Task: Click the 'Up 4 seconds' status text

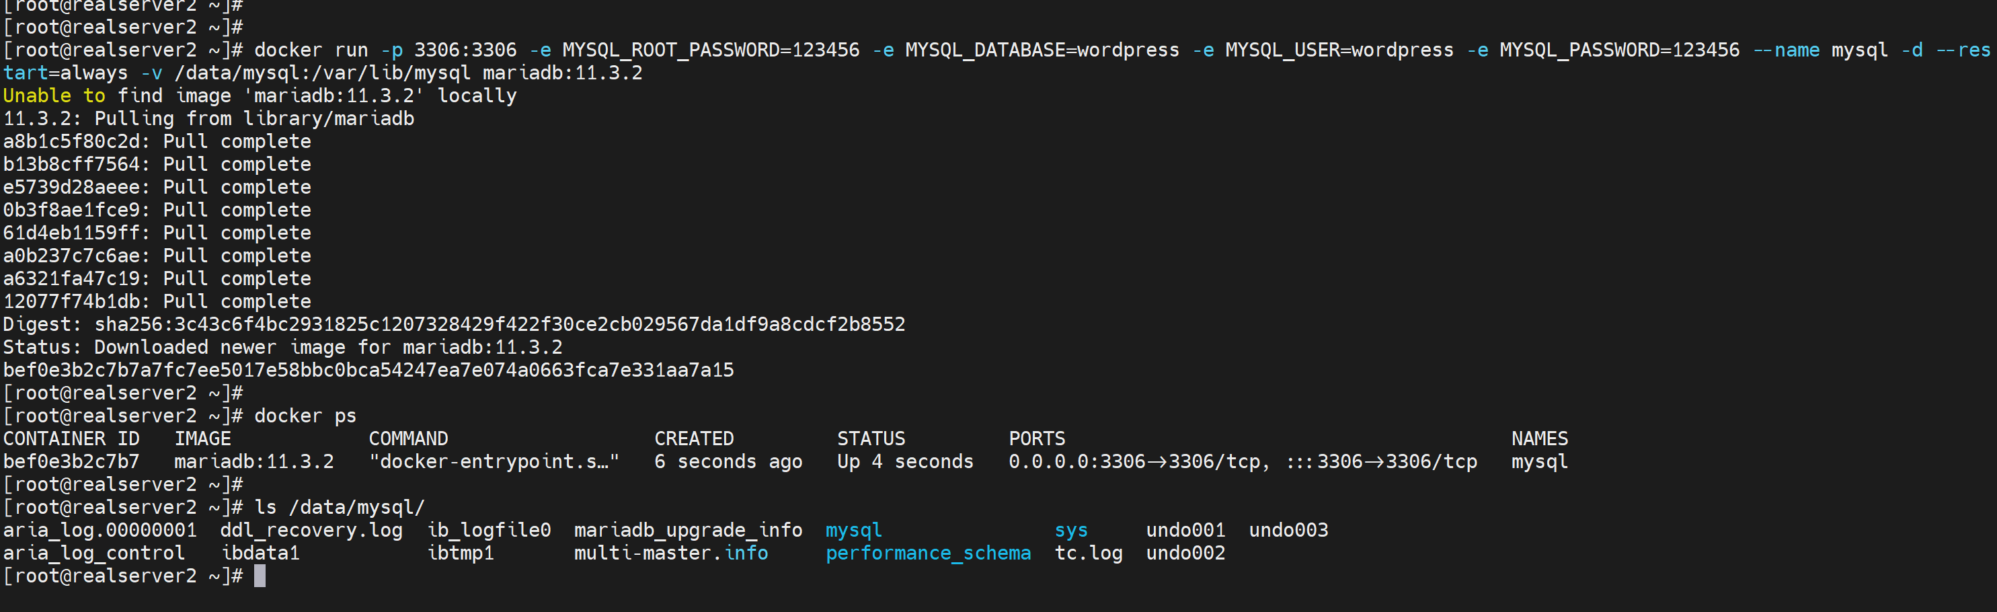Action: [x=904, y=461]
